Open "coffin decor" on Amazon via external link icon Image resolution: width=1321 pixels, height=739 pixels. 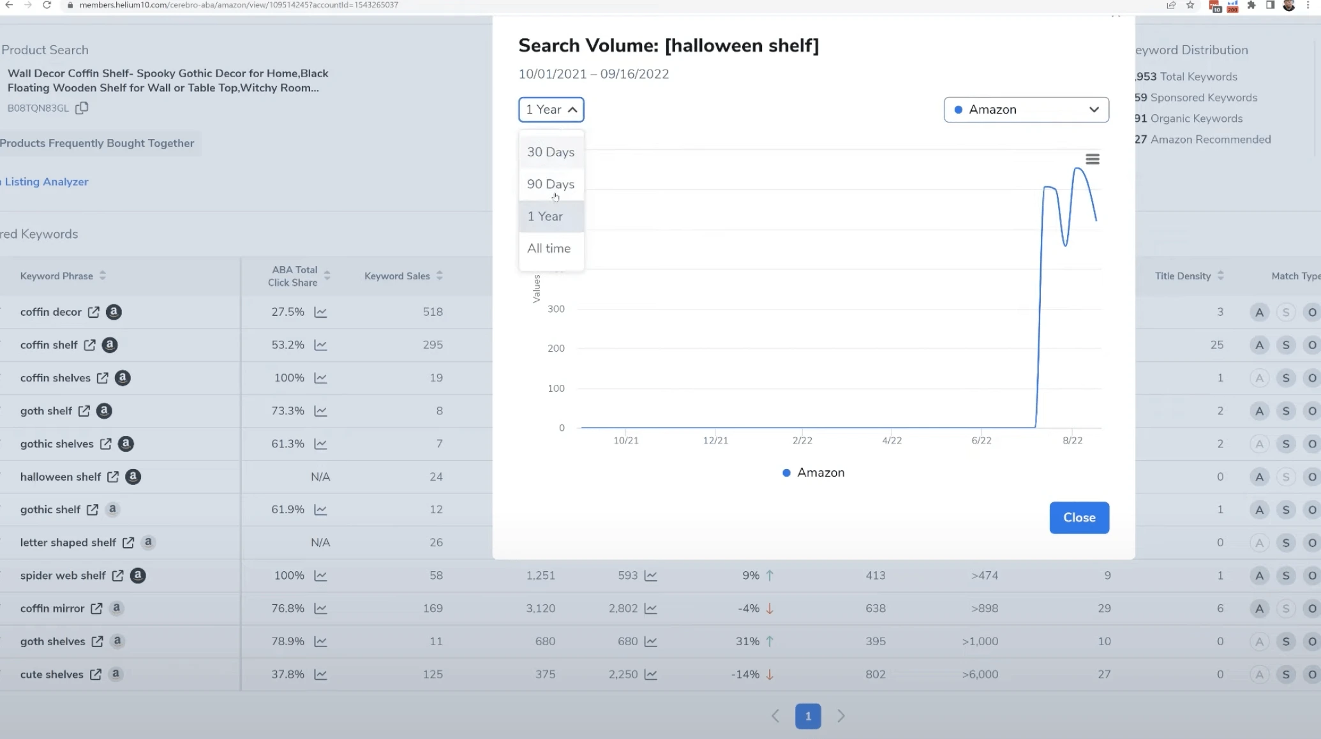point(94,312)
